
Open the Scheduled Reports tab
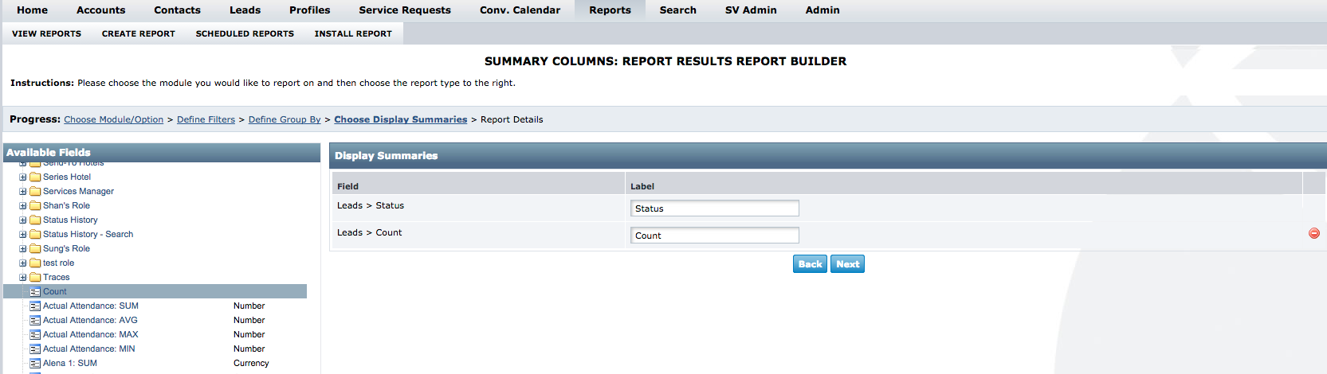245,33
